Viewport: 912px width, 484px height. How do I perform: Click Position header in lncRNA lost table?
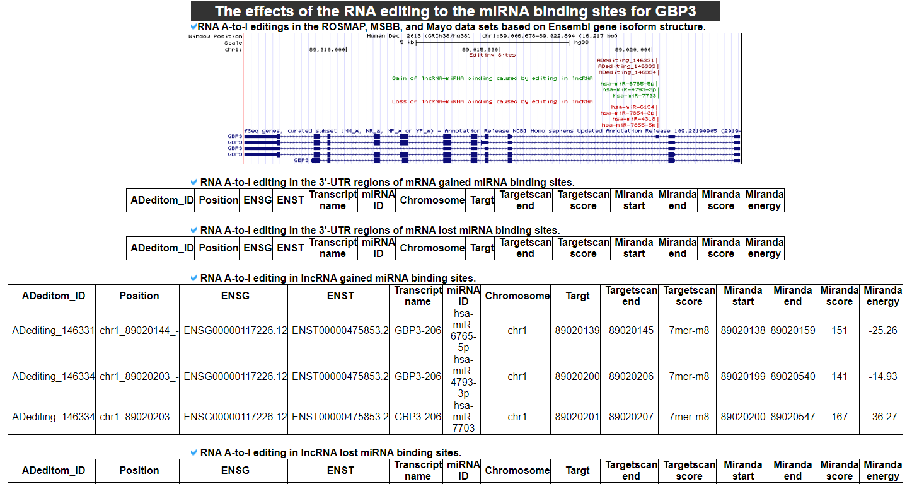pyautogui.click(x=139, y=470)
